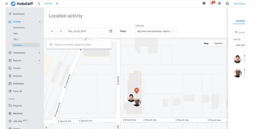Click the sunglasses member avatar on map
Viewport: 258px width, 129px height.
[x=137, y=102]
